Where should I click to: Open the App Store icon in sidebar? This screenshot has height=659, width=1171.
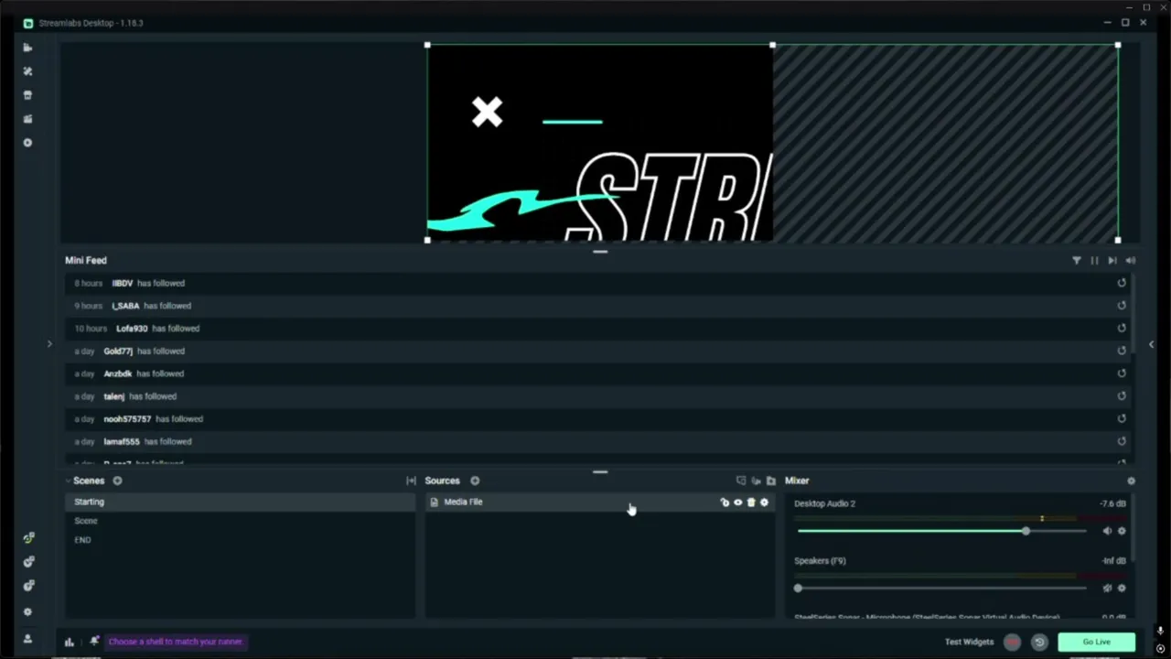click(x=27, y=95)
